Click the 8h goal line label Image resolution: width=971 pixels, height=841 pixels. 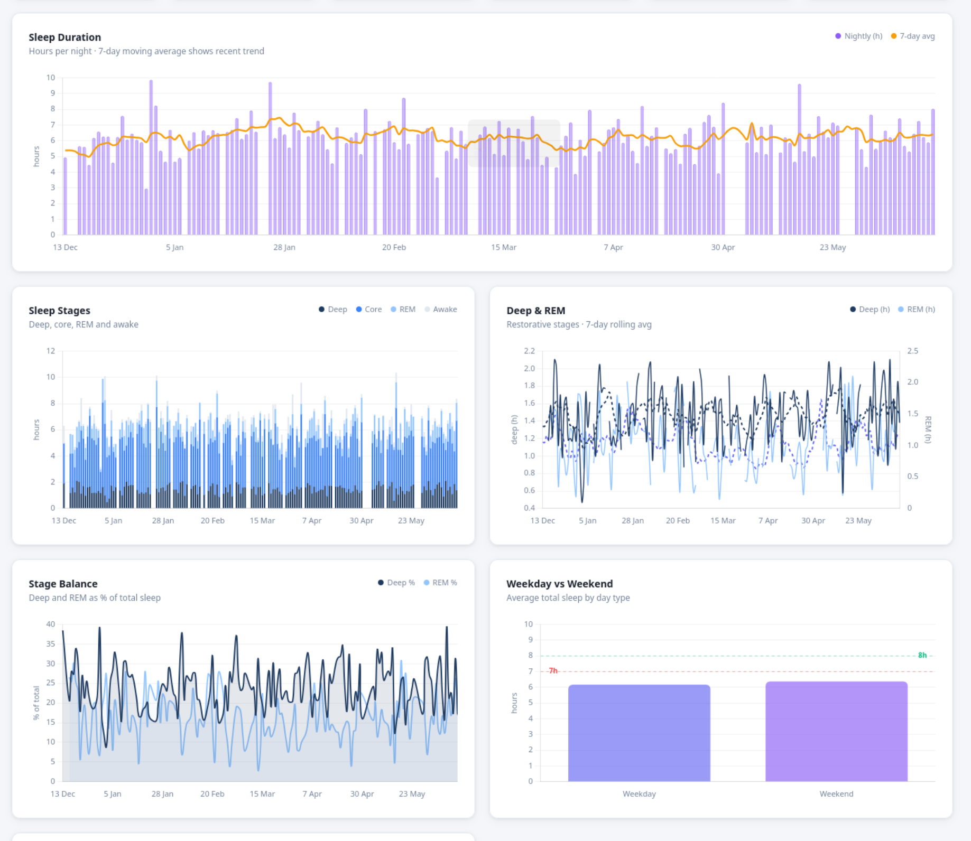tap(922, 655)
